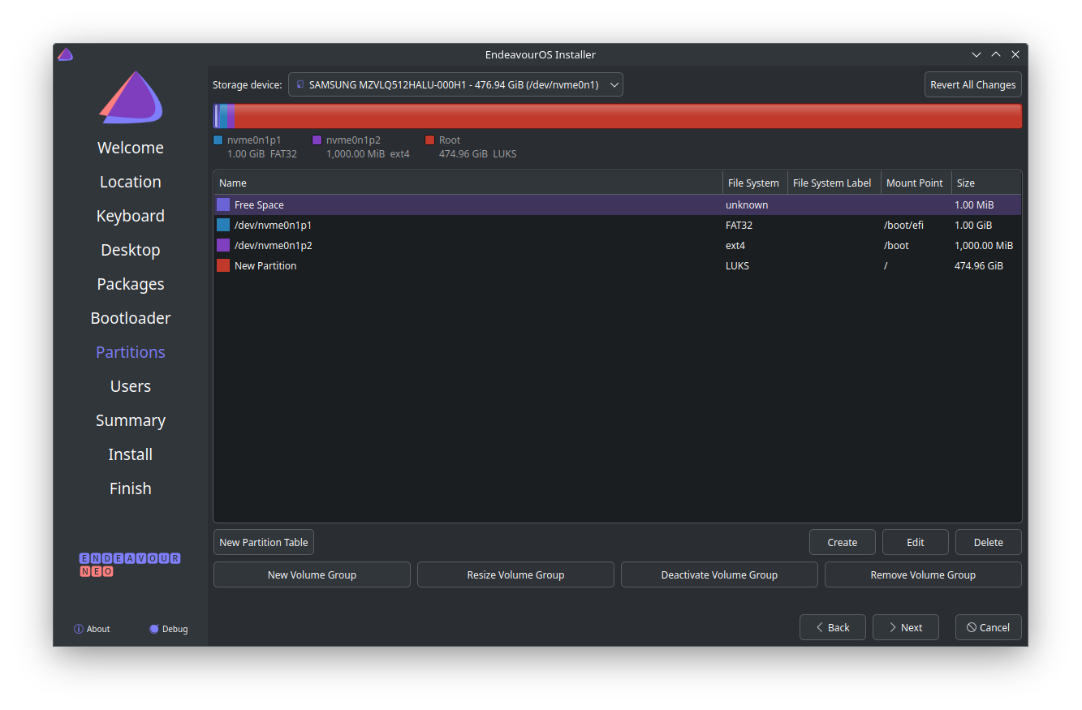Open the storage device dropdown

tap(455, 84)
